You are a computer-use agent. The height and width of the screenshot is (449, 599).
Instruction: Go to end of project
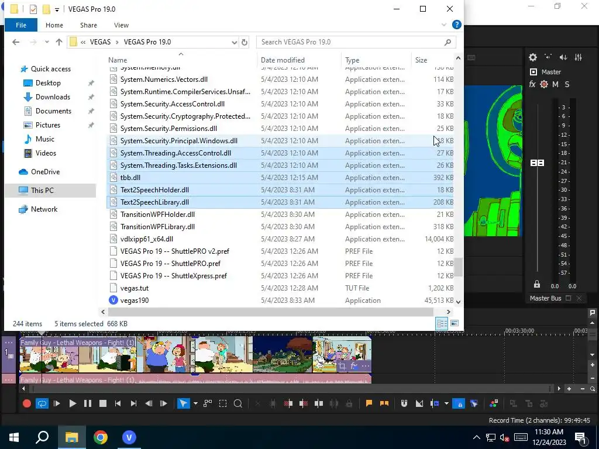pos(133,403)
